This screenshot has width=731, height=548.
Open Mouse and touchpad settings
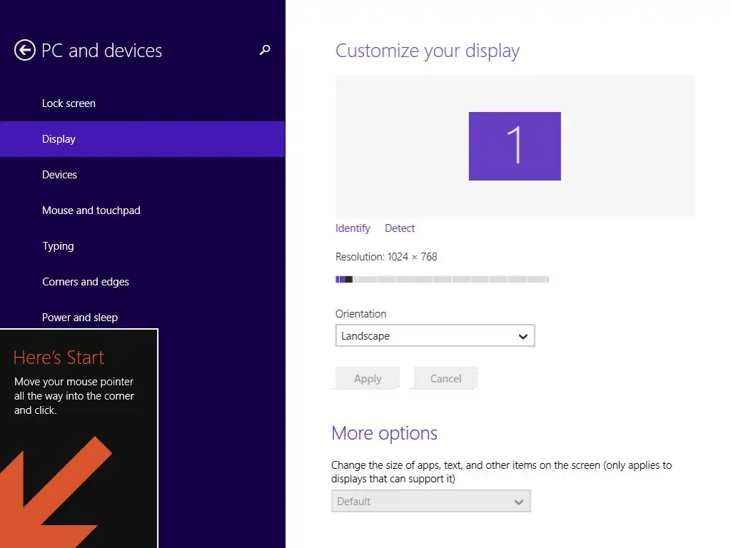[142, 210]
